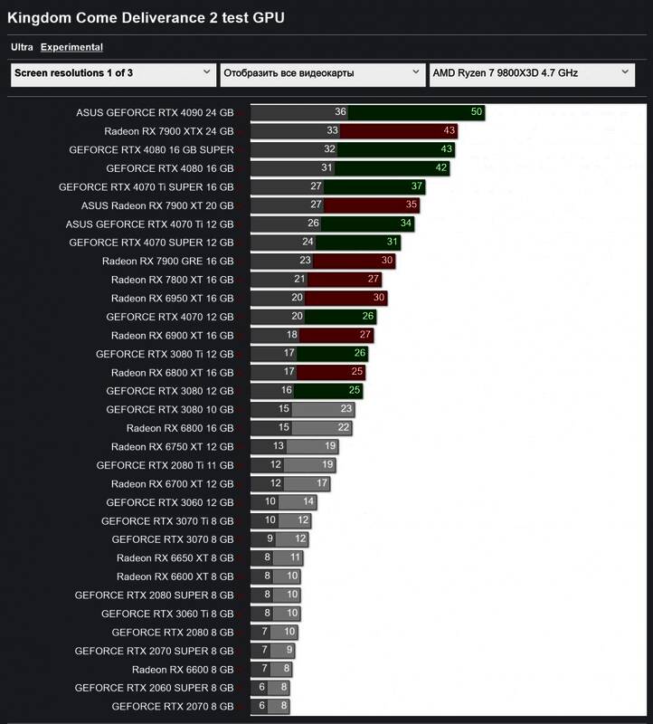Click the red RX 7900 XTX bar showing 43

tap(399, 131)
